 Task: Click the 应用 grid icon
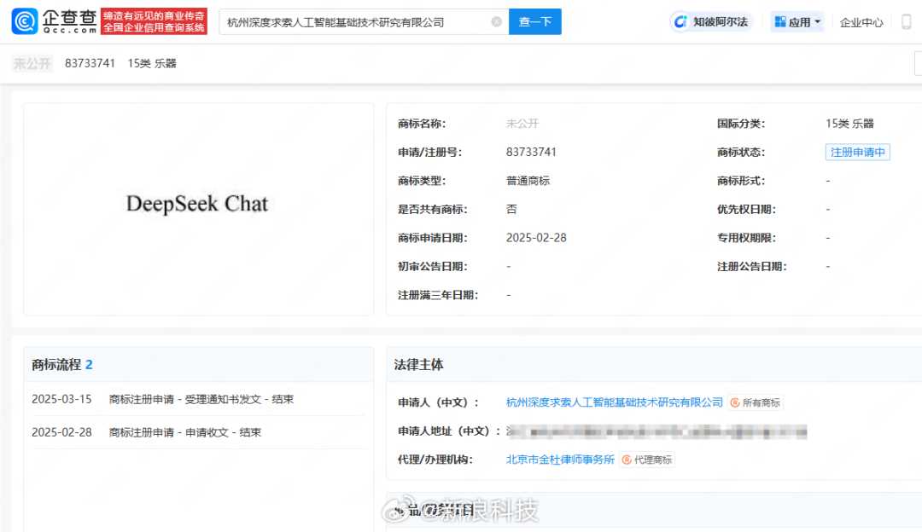tap(780, 21)
